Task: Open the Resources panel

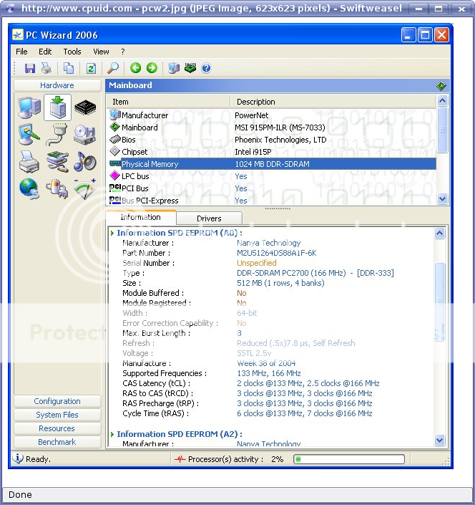Action: pyautogui.click(x=57, y=428)
